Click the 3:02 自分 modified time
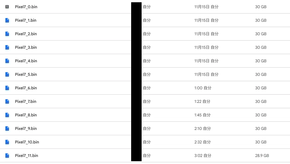Image resolution: width=290 pixels, height=164 pixels. click(x=203, y=156)
